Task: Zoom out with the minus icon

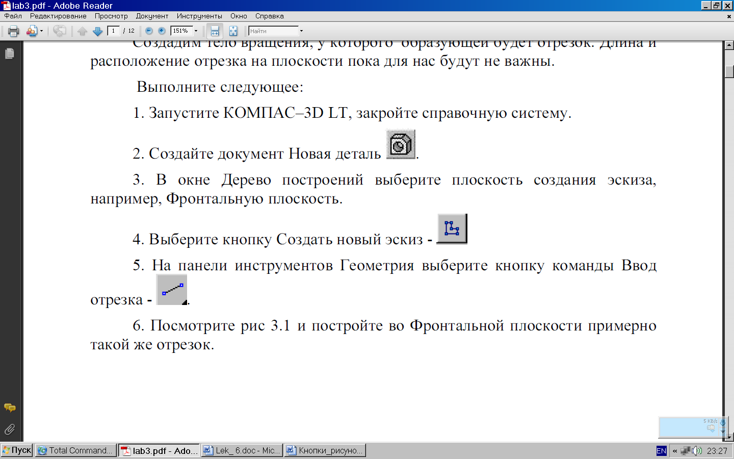Action: tap(149, 31)
